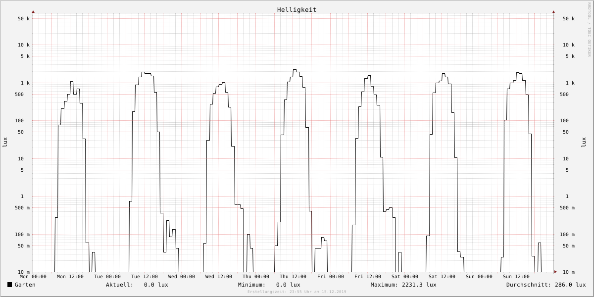Select the Garten legend label
This screenshot has width=594, height=297.
[x=25, y=285]
